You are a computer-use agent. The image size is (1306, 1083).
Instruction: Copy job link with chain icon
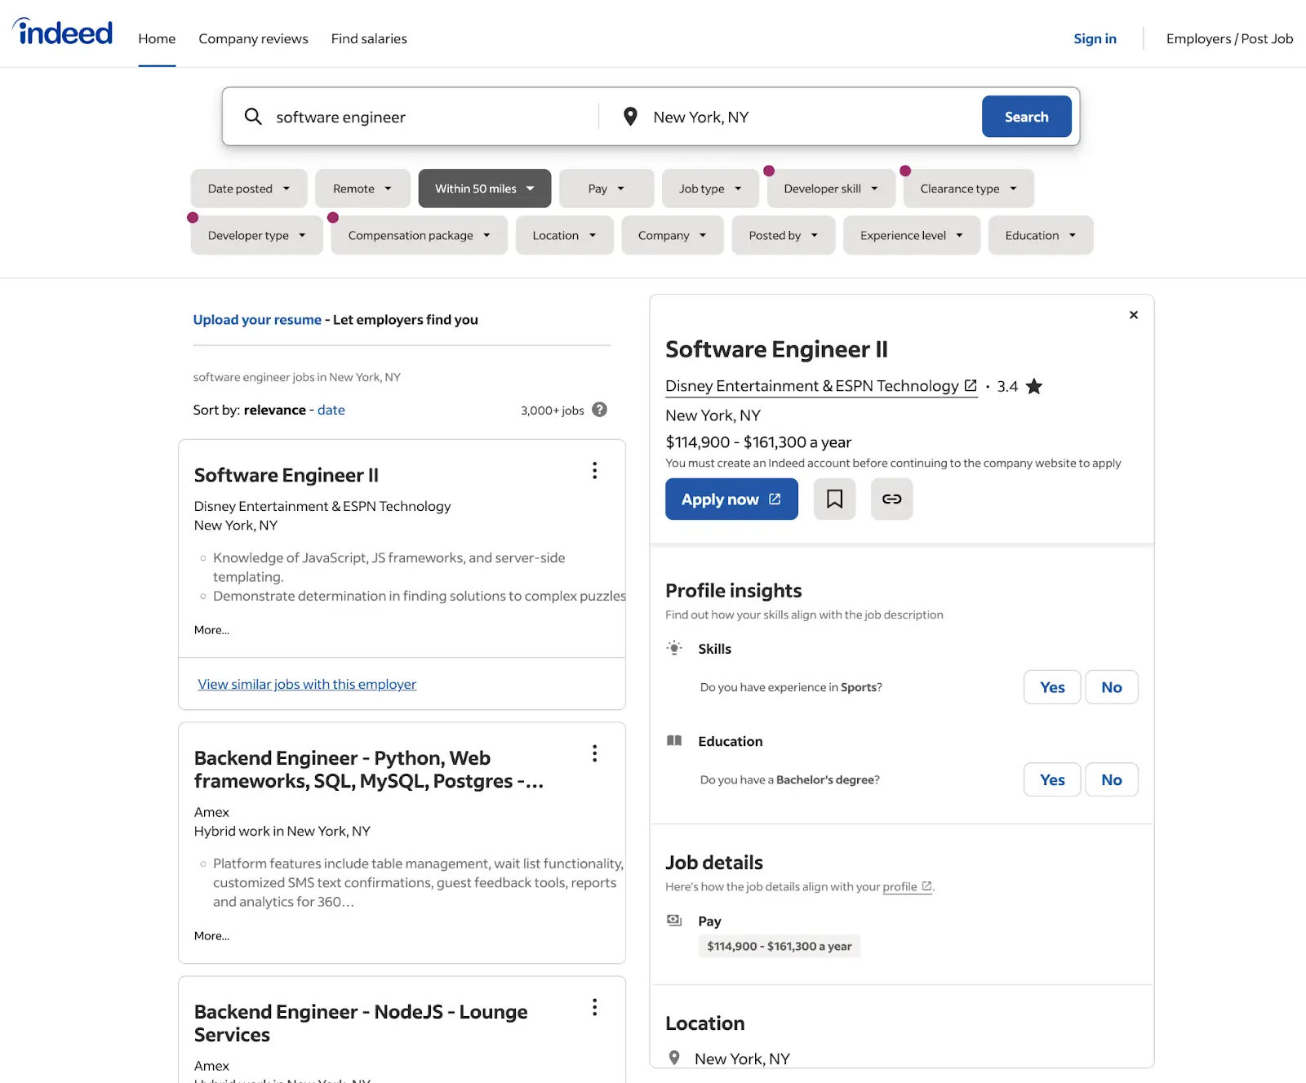[891, 499]
